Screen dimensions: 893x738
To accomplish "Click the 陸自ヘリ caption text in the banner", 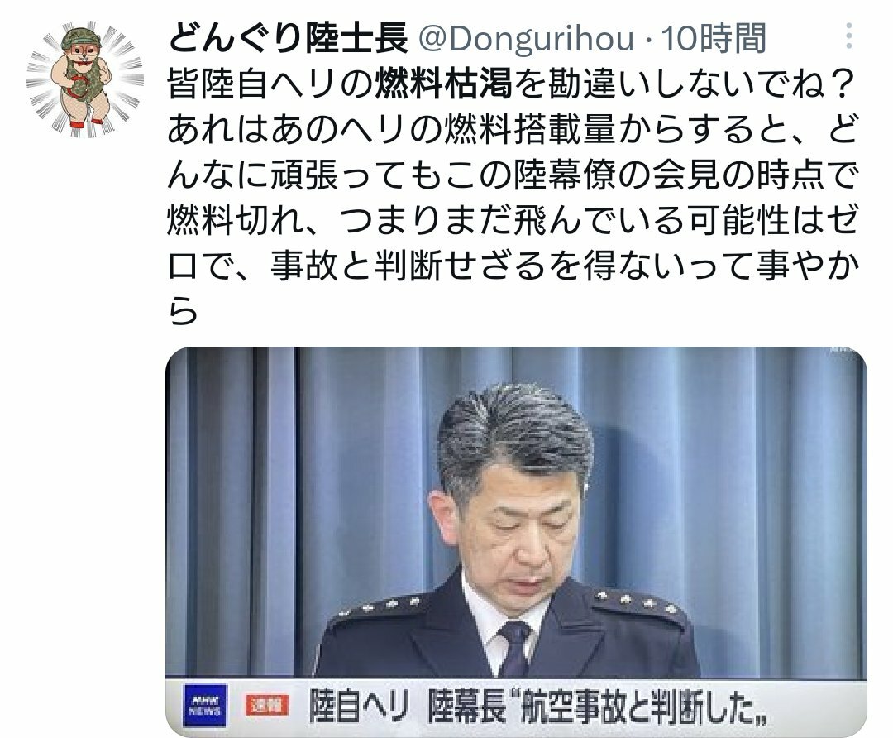I will [358, 706].
